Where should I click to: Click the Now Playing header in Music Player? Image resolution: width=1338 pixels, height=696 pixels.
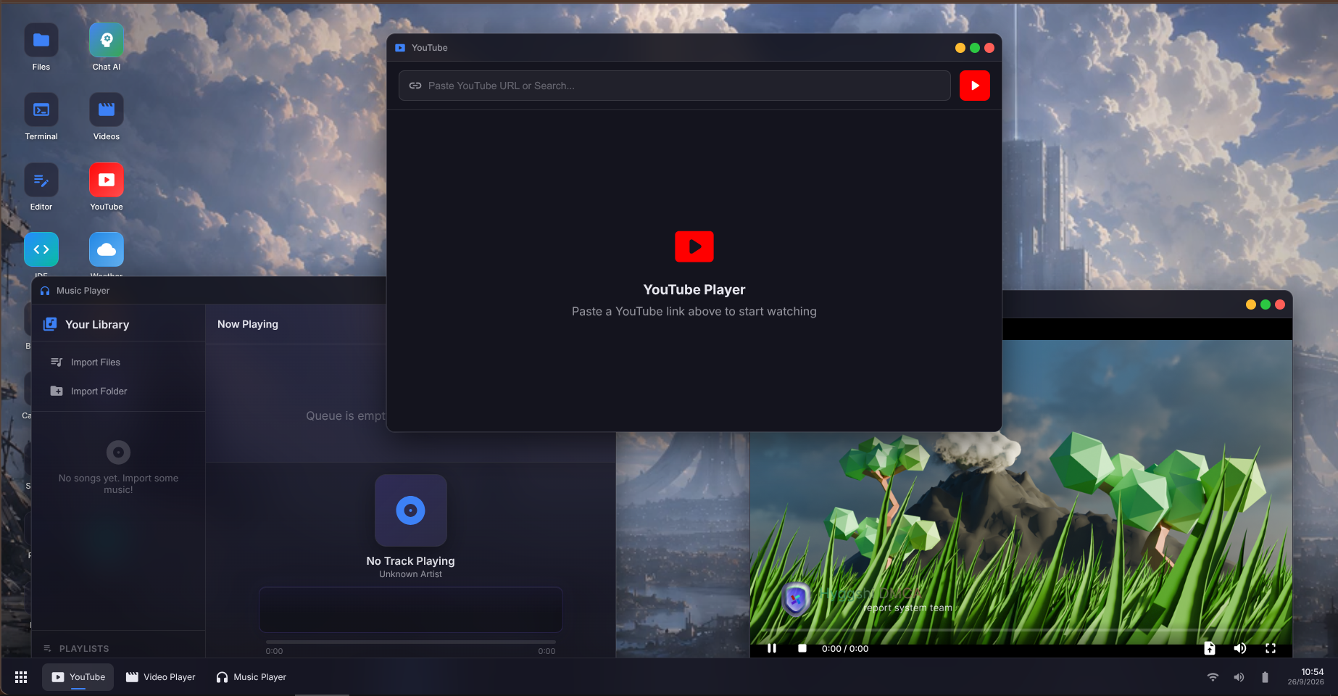coord(248,324)
